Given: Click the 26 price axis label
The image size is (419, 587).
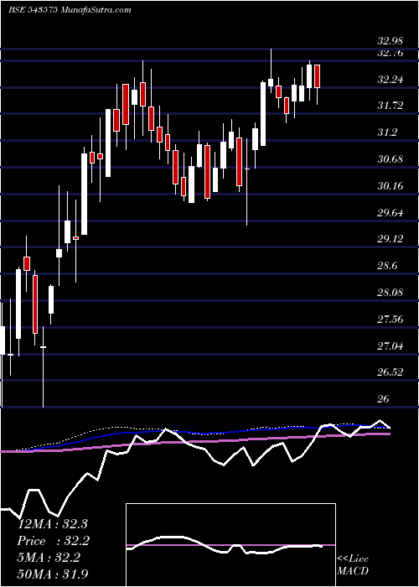Looking at the screenshot, I should coord(384,399).
